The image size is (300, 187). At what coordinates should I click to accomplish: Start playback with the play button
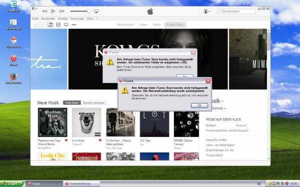point(53,11)
